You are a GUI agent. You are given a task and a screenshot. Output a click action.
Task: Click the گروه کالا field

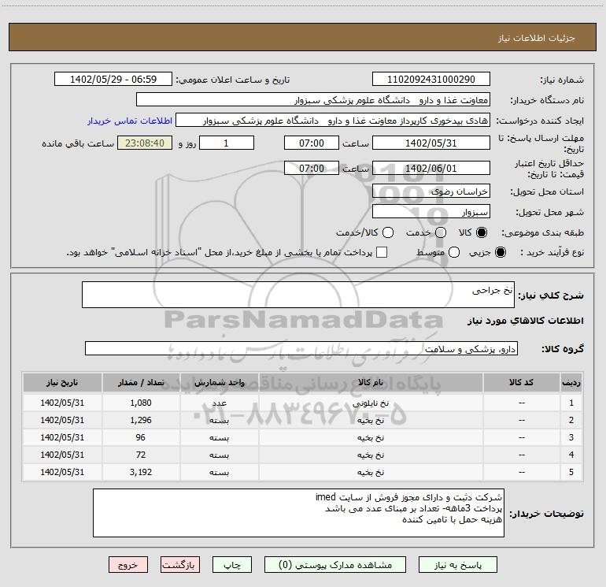(301, 348)
